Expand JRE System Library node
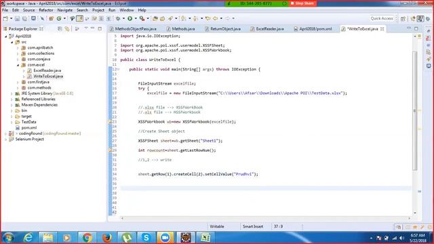Screen dimensions: 434x244 coord(12,94)
